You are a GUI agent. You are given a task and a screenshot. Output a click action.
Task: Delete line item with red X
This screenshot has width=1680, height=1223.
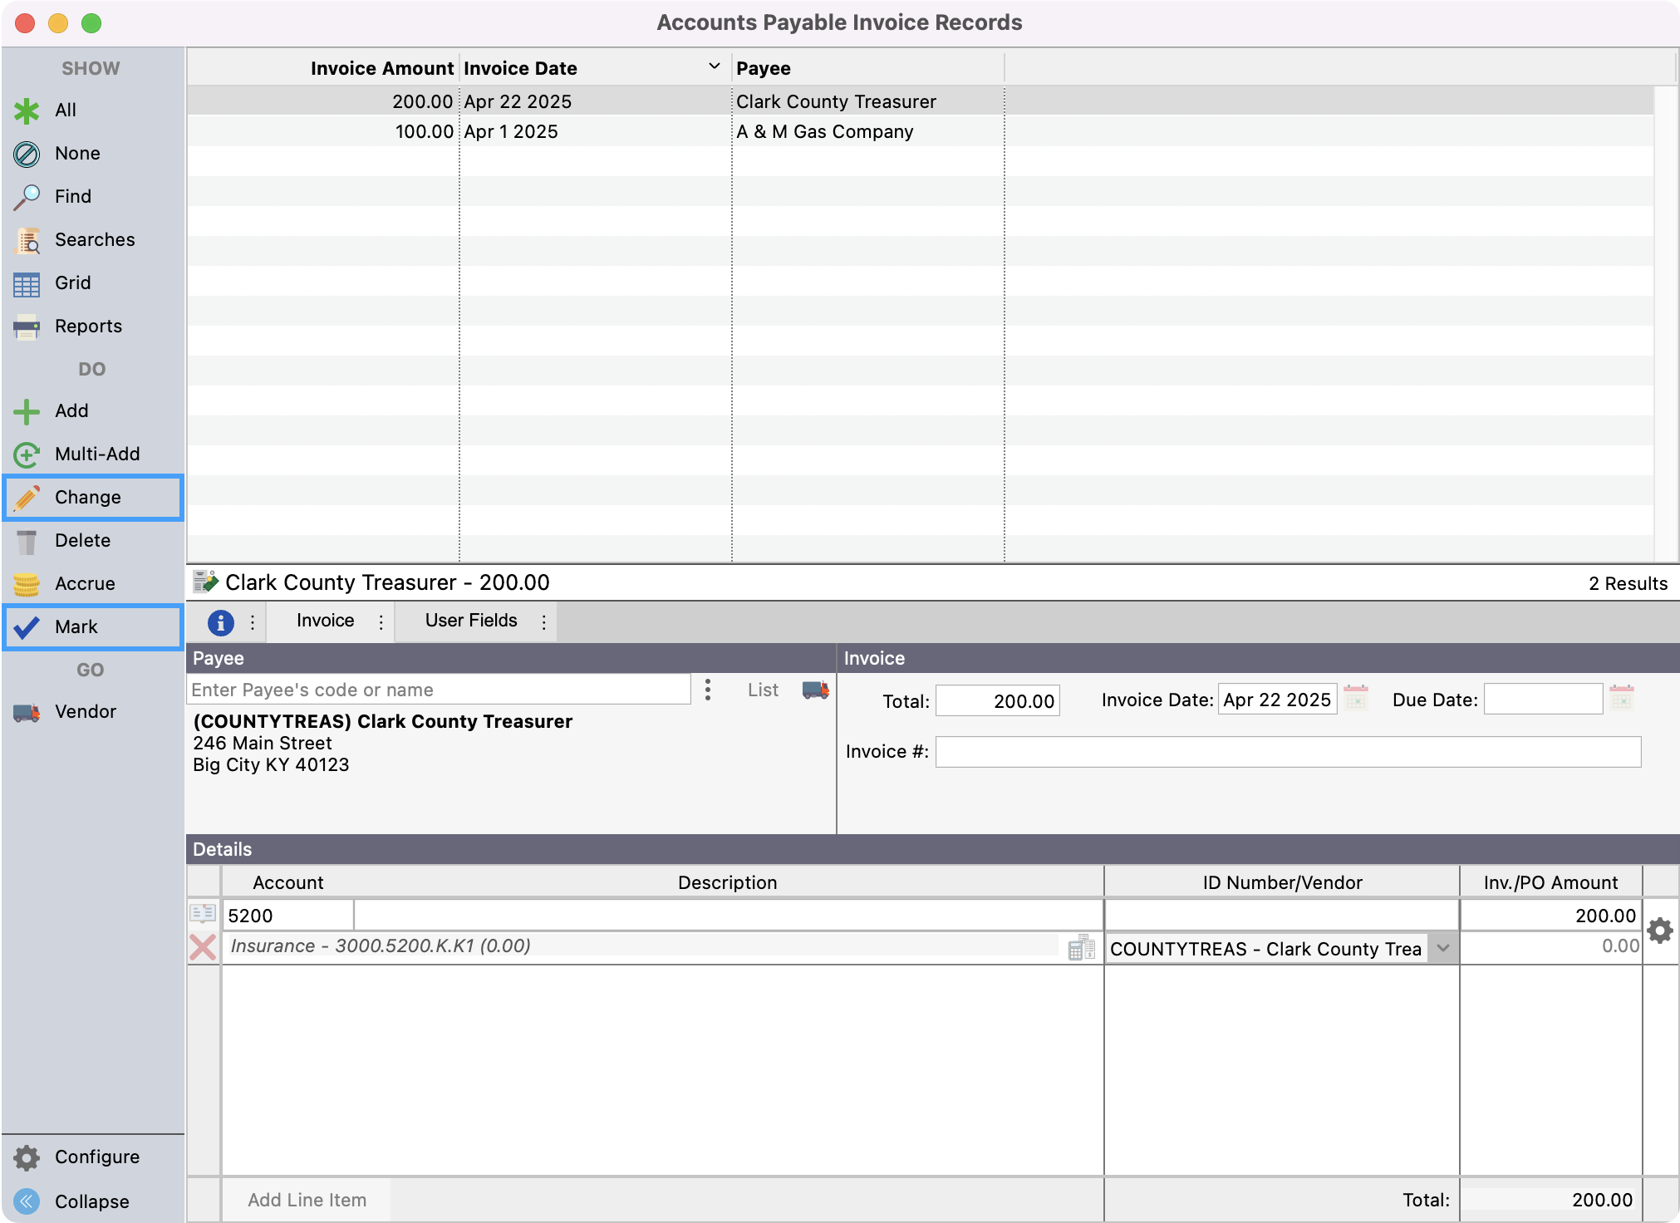203,947
